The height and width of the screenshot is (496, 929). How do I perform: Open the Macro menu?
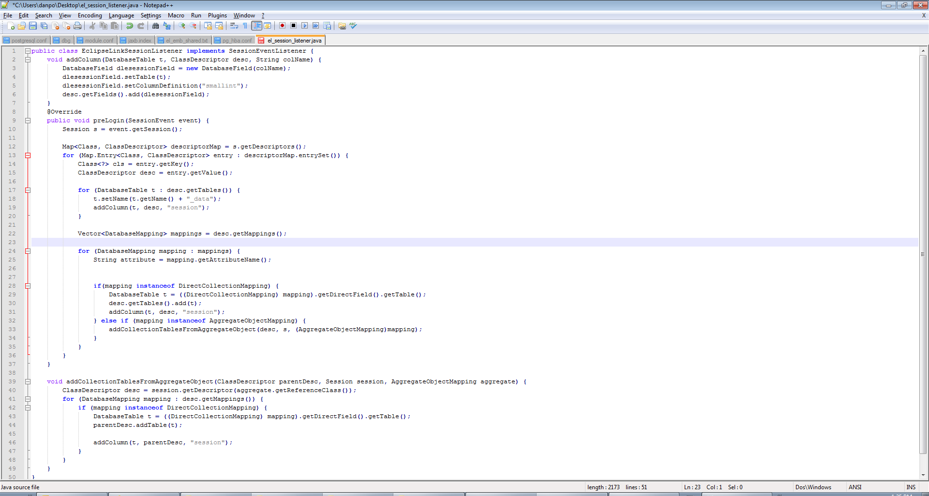(176, 15)
